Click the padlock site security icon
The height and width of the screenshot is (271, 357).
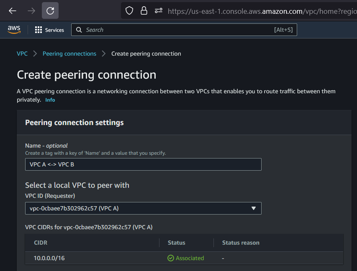(144, 11)
